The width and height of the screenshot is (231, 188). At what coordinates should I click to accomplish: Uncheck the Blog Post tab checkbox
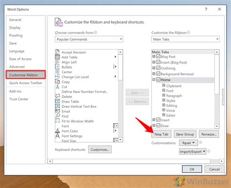[x=158, y=56]
